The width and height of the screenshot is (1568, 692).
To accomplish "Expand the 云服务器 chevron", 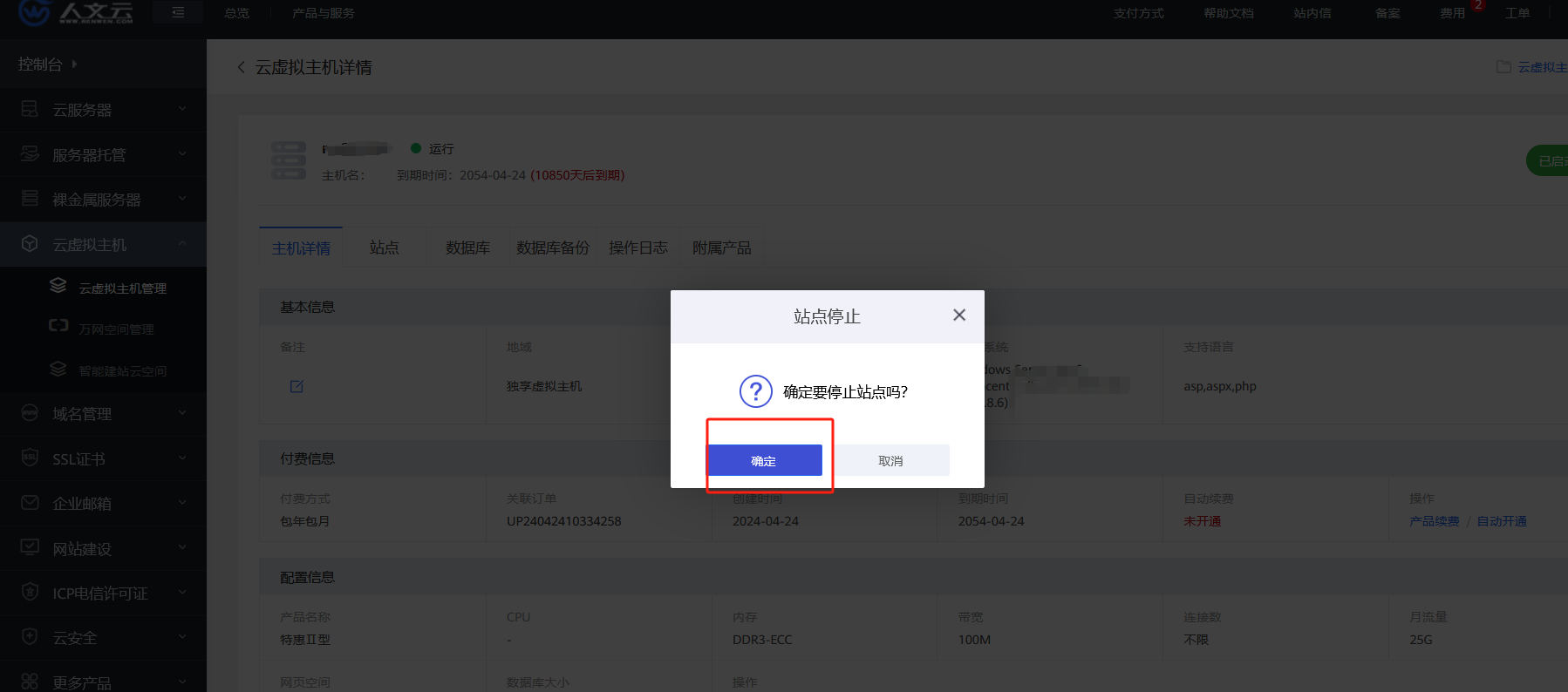I will click(x=182, y=109).
